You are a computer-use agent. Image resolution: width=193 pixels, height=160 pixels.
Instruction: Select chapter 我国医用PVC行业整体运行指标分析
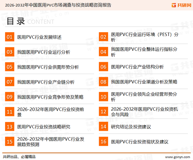(x=144, y=52)
